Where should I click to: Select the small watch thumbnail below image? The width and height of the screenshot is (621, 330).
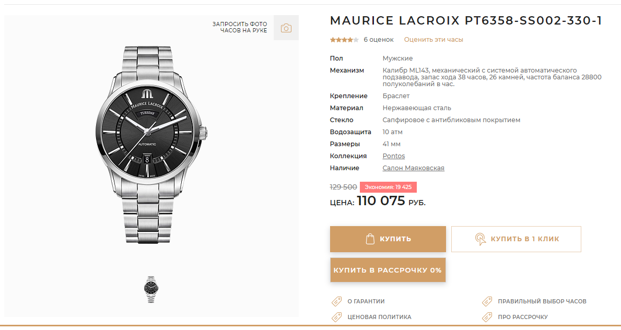coord(151,290)
